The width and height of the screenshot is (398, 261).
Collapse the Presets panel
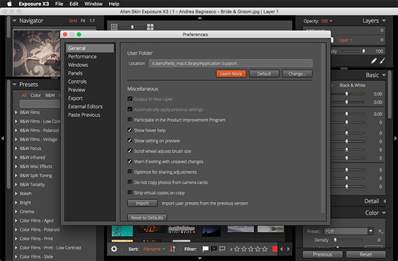tap(15, 84)
